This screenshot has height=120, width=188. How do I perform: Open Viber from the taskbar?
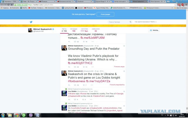(31, 115)
